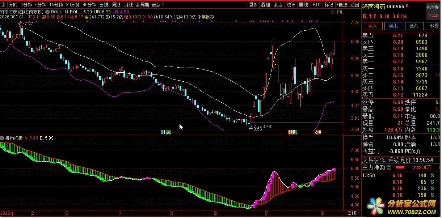Open the 机构打板 indicator dropdown arrow

[3, 138]
